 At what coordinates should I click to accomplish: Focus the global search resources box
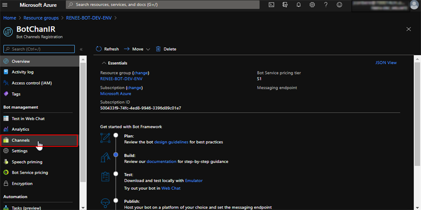pyautogui.click(x=163, y=5)
